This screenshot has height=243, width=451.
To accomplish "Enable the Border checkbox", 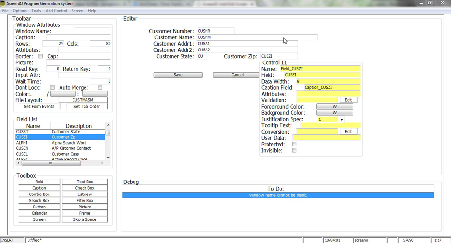I will 40,56.
